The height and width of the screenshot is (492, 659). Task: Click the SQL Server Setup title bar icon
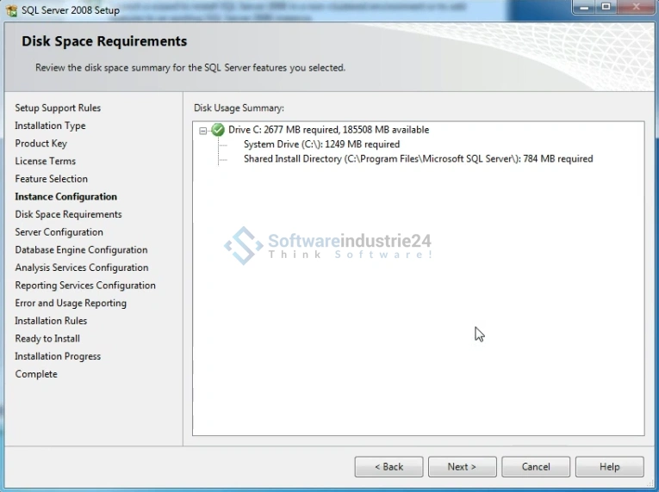tap(11, 10)
